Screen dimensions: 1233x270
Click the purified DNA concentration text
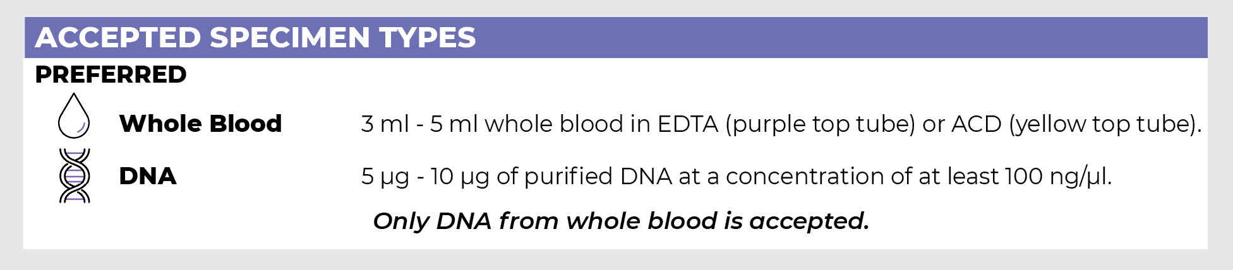736,177
